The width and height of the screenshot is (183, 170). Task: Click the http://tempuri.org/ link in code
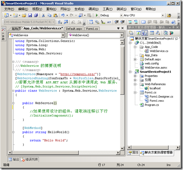click(78, 74)
